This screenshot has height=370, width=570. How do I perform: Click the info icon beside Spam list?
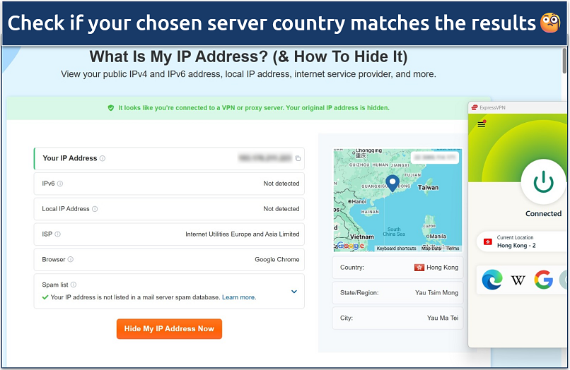[x=74, y=285]
